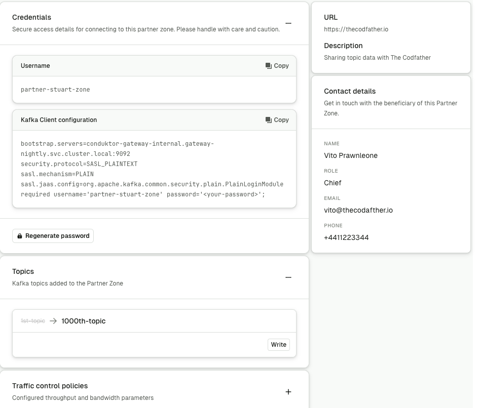Click the Credentials heading
The image size is (479, 408).
click(31, 17)
